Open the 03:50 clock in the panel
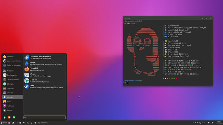Image resolution: width=223 pixels, height=125 pixels. coord(219,123)
